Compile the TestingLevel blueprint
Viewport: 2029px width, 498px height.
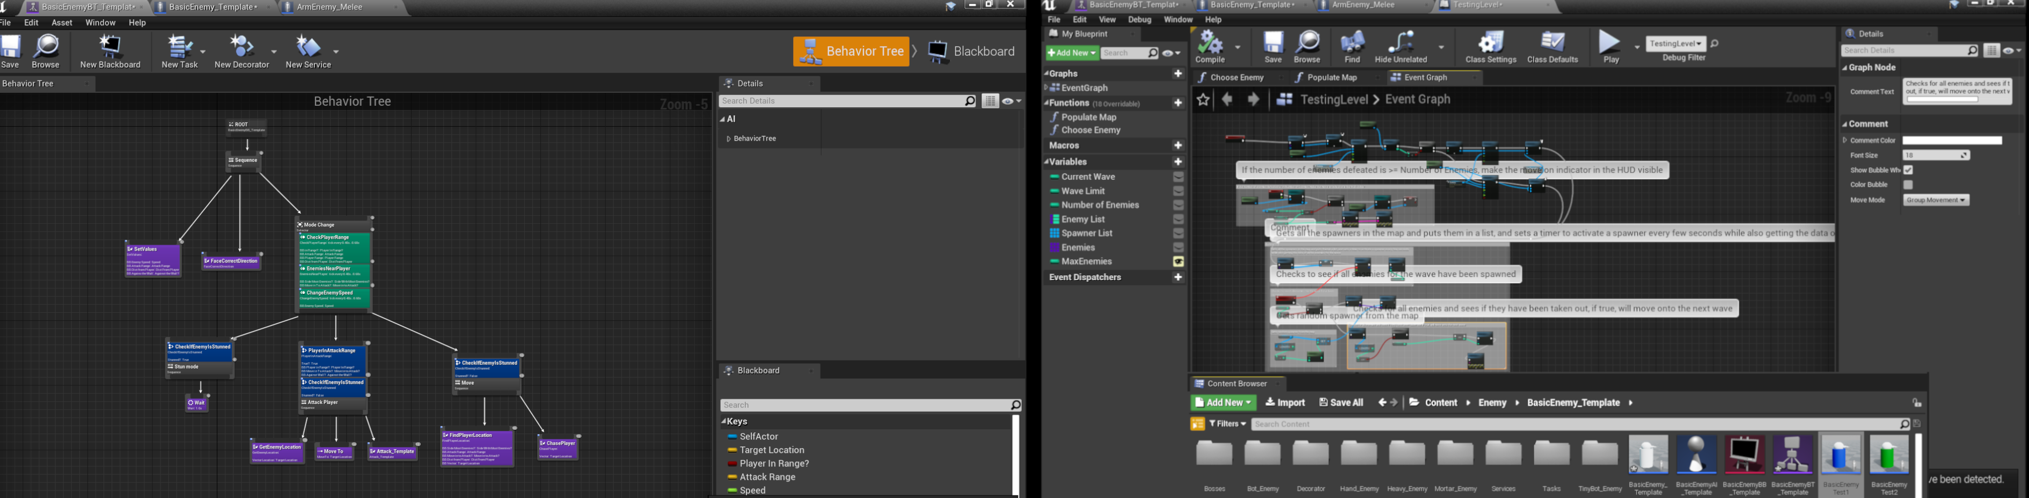point(1211,47)
